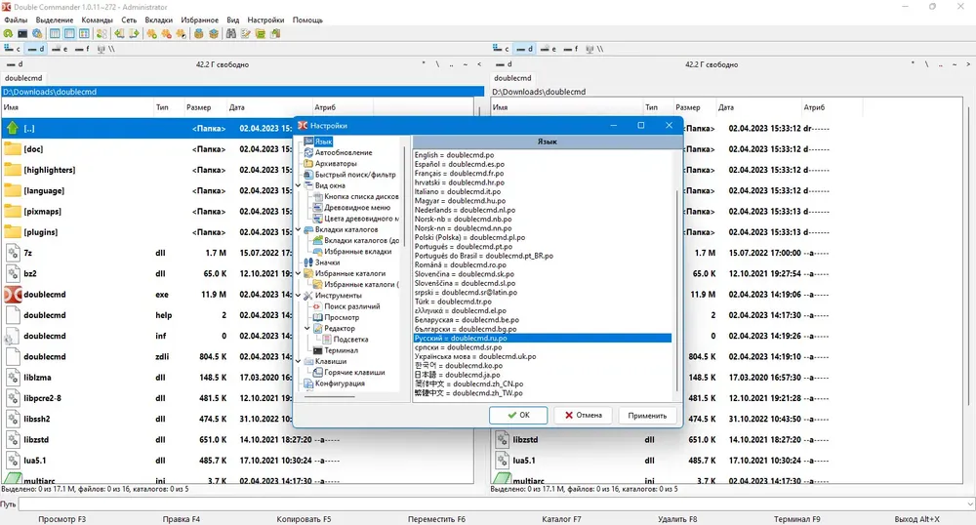Click the green Refresh toolbar icon

click(x=8, y=33)
